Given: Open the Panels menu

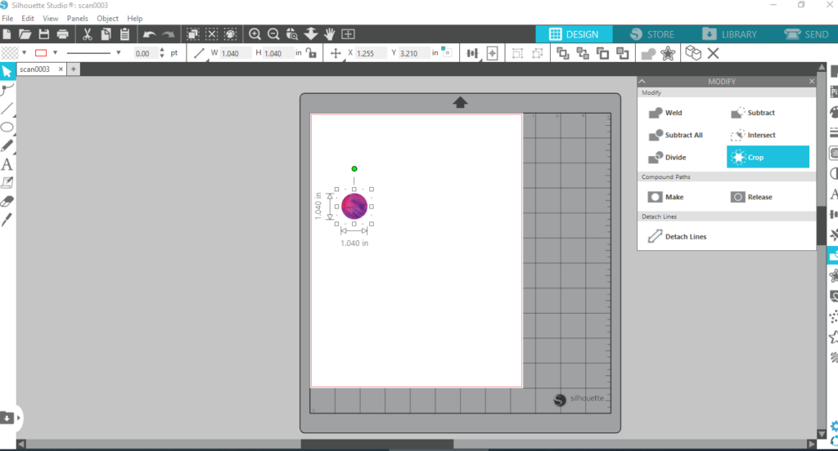Looking at the screenshot, I should tap(78, 18).
